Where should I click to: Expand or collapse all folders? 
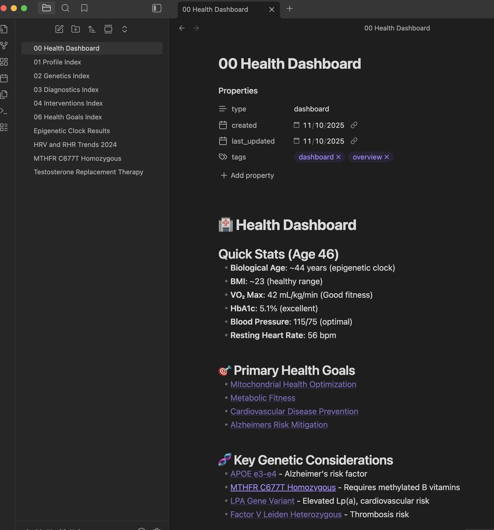pos(124,29)
